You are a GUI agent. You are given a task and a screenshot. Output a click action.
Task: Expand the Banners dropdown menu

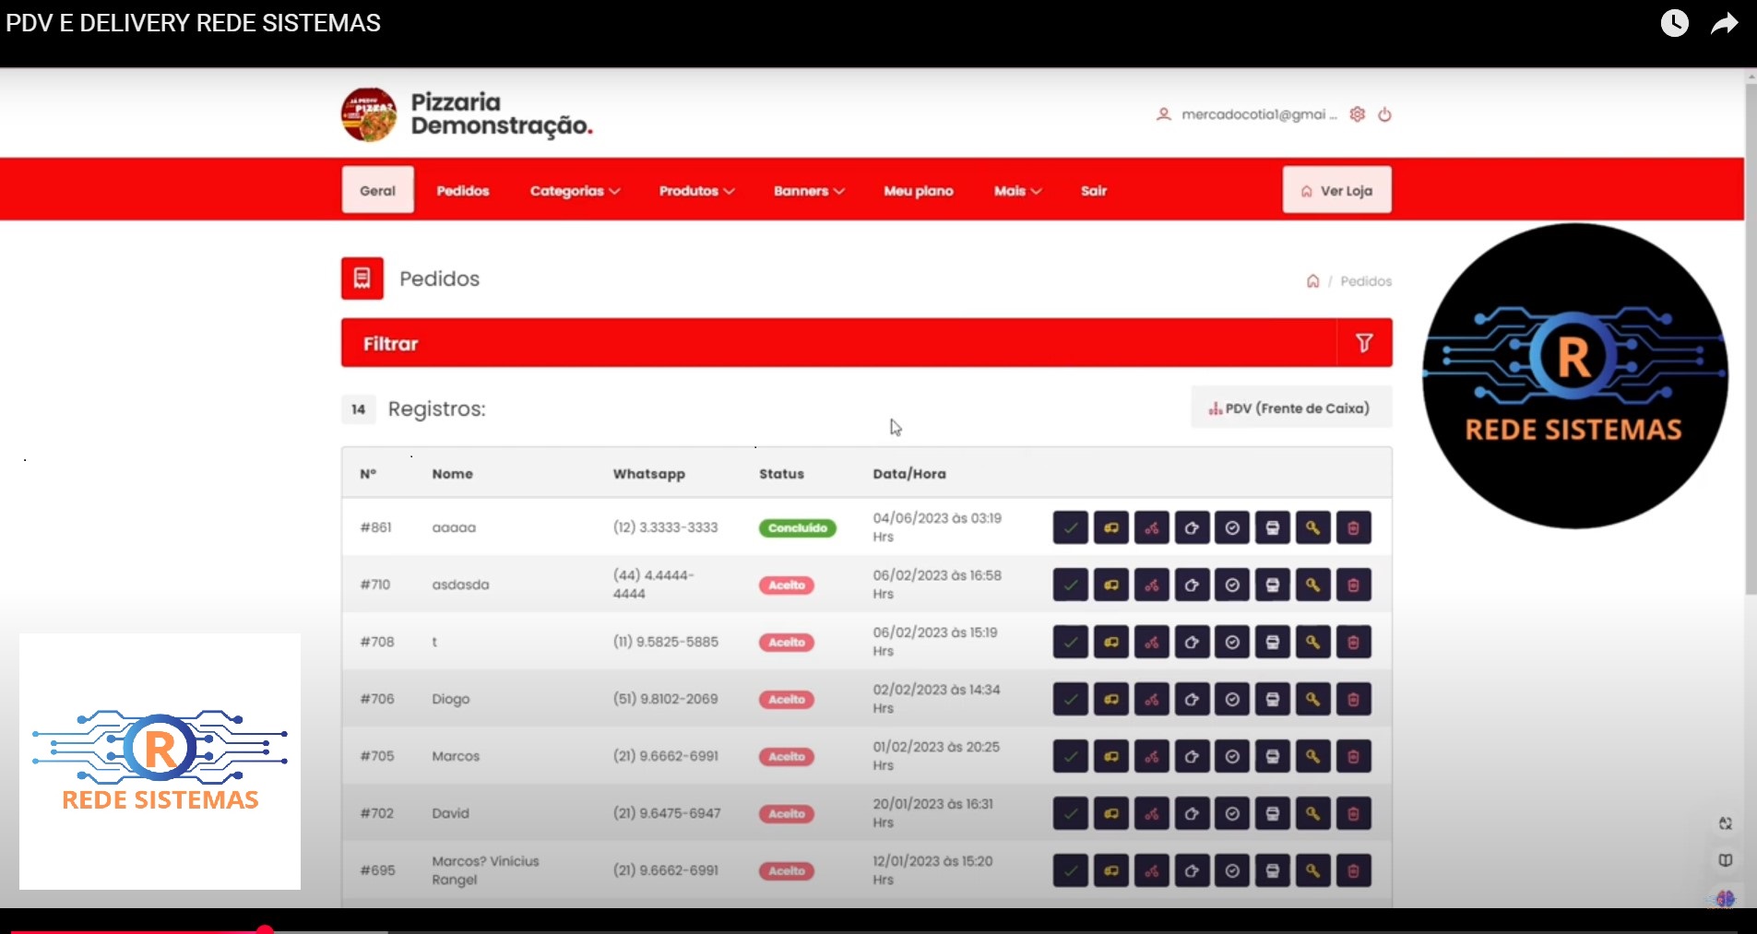click(809, 191)
